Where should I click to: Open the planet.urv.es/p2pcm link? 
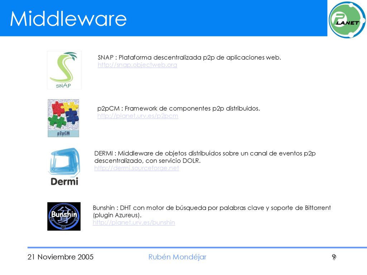coord(138,116)
